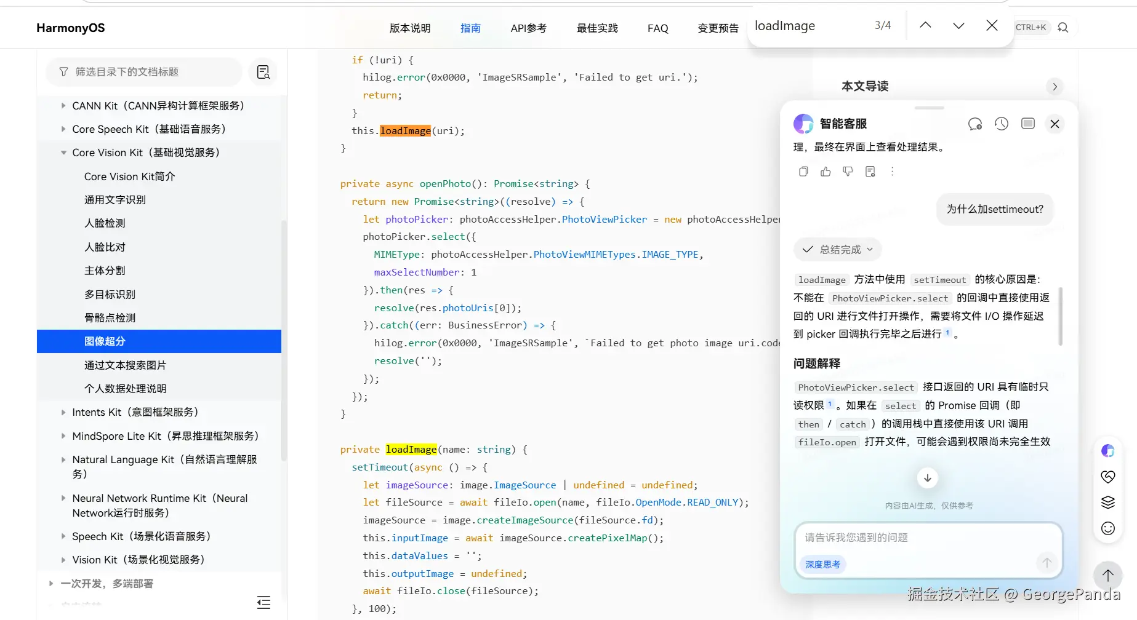Open the 人脸比对 page

(x=105, y=247)
